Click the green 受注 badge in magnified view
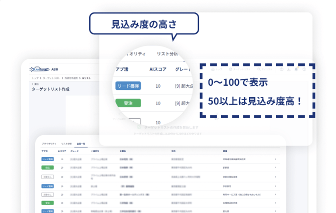336x213 pixels. pyautogui.click(x=128, y=103)
